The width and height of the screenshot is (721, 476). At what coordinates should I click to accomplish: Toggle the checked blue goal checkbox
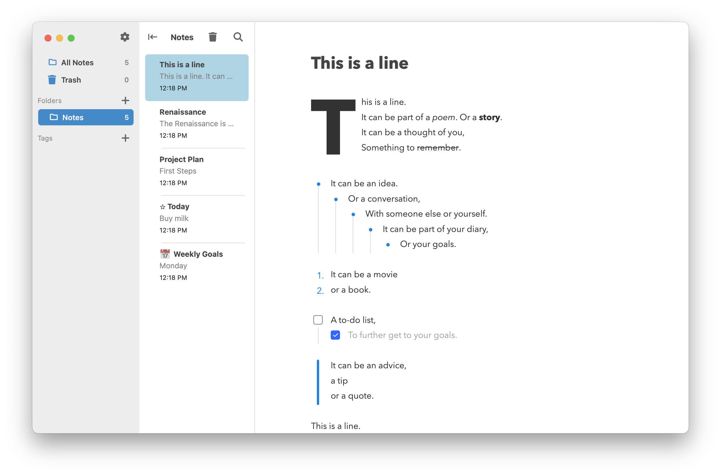(x=335, y=335)
